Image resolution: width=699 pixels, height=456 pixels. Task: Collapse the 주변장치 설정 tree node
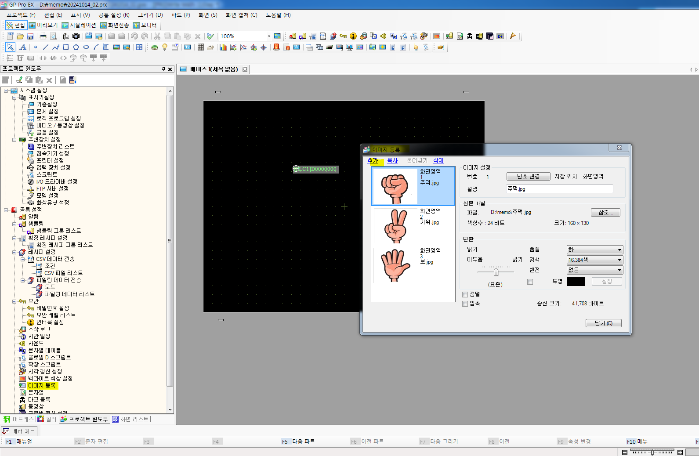click(14, 140)
